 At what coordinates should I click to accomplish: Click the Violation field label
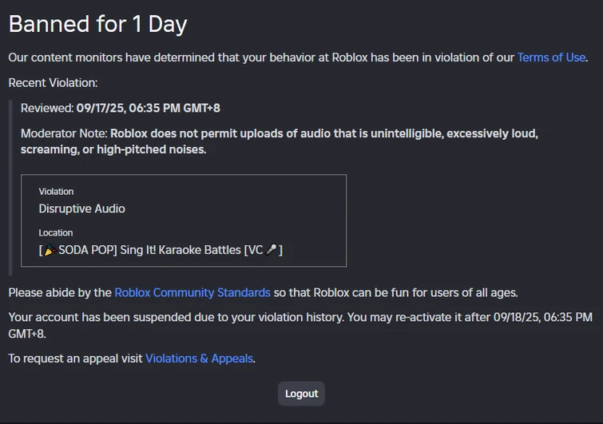click(x=56, y=192)
